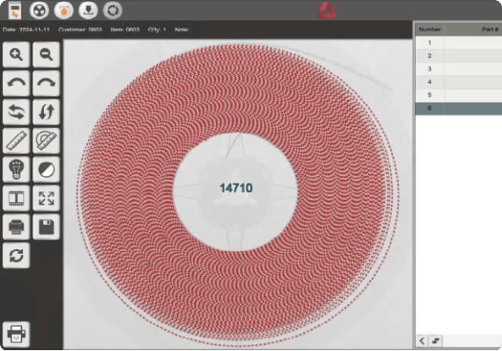Select row 1 in the Number column
The height and width of the screenshot is (351, 502).
(x=430, y=43)
